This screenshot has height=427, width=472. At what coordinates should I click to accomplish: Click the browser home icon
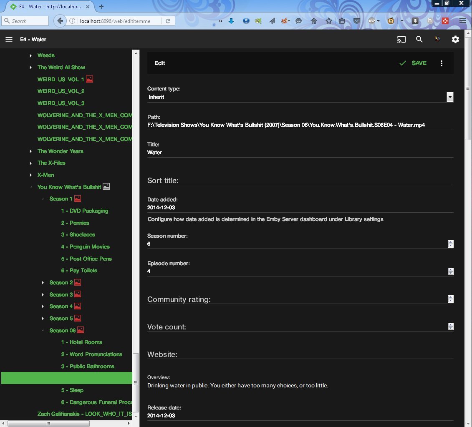pyautogui.click(x=314, y=21)
